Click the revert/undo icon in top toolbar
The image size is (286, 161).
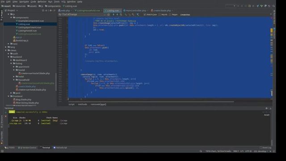[269, 6]
